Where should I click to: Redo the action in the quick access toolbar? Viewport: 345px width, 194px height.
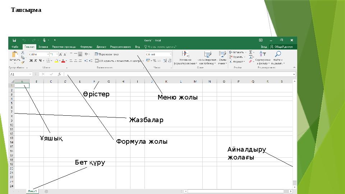[x=34, y=40]
